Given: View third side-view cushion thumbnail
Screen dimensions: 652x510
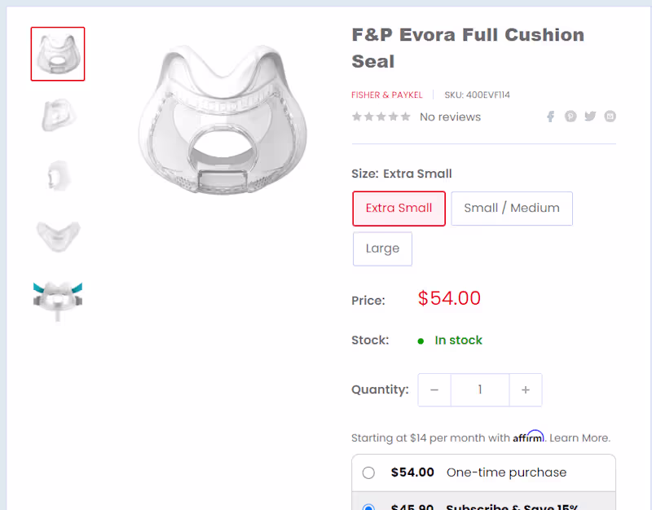Looking at the screenshot, I should pyautogui.click(x=58, y=175).
